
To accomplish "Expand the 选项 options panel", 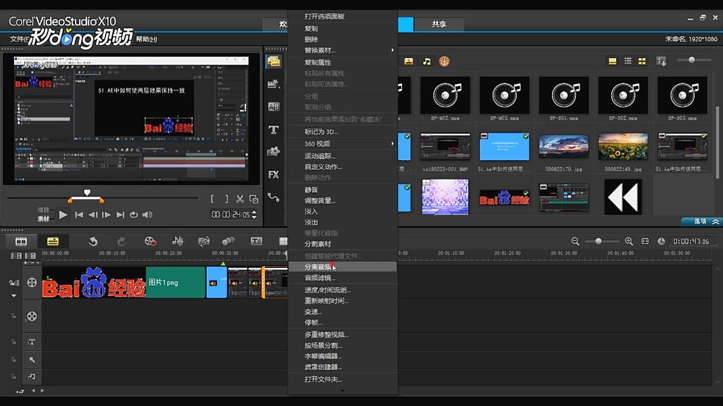I will pyautogui.click(x=701, y=222).
